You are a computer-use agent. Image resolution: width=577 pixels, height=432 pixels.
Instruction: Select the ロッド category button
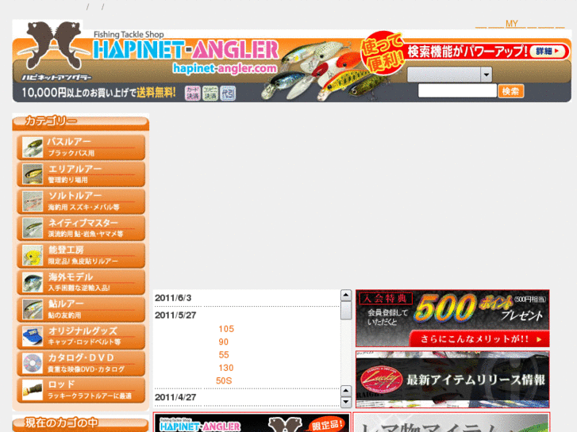[81, 390]
